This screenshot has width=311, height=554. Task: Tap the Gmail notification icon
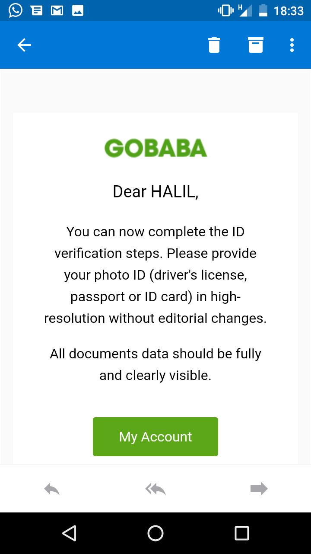[57, 10]
